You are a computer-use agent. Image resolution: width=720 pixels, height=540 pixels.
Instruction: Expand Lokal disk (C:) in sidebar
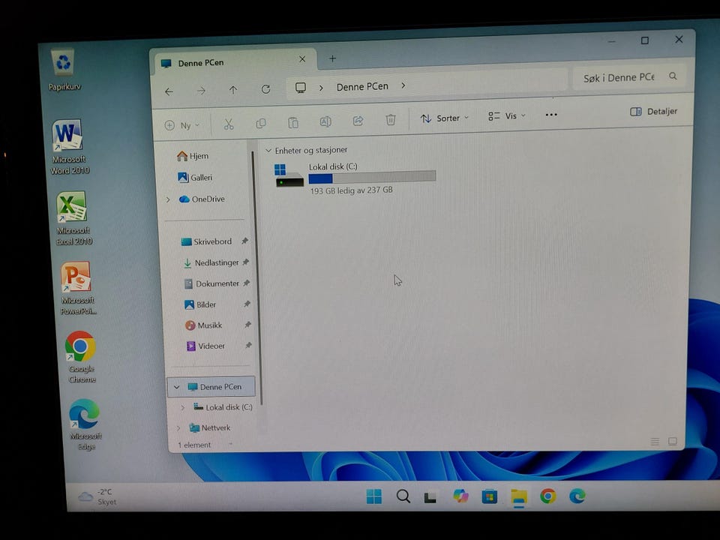click(x=183, y=408)
